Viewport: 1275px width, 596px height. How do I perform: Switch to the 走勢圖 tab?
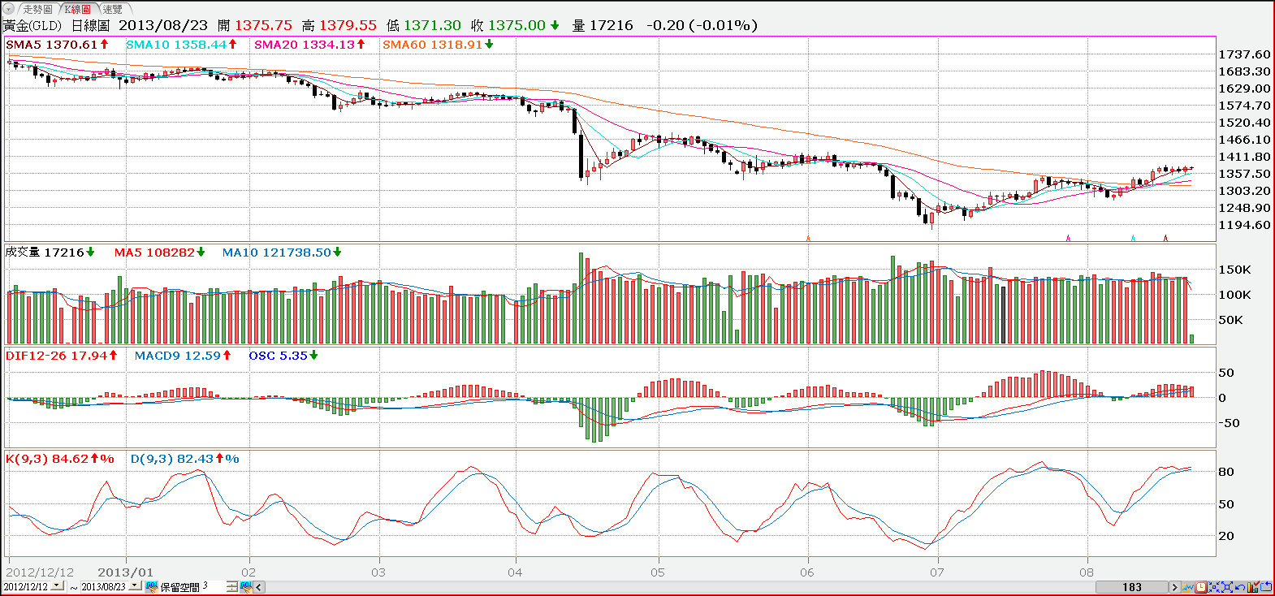coord(37,9)
